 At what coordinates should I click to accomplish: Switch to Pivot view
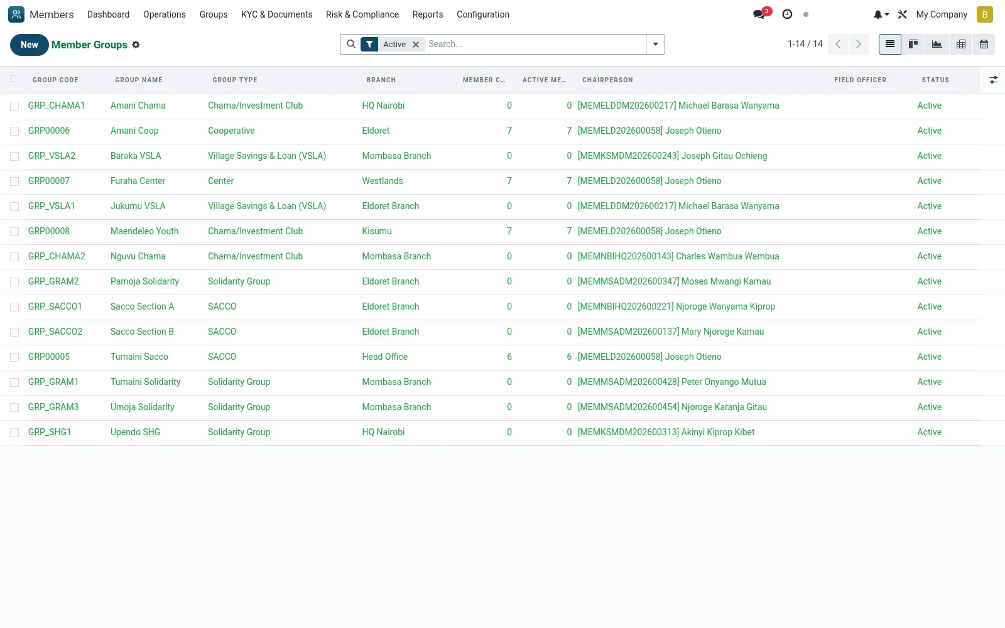(x=960, y=44)
